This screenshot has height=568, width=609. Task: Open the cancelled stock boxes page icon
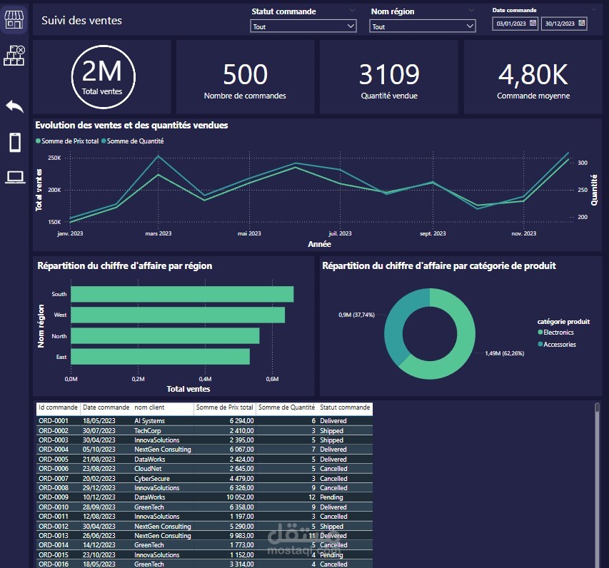click(14, 56)
